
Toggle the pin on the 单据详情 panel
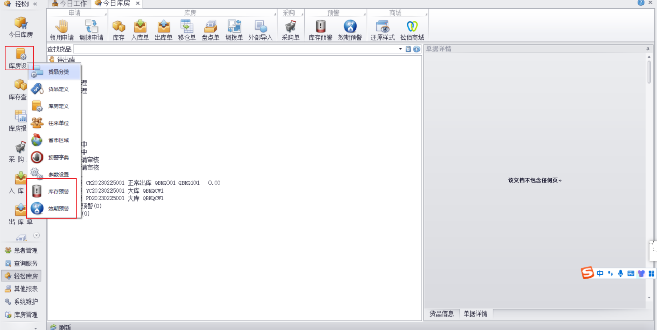pos(647,49)
